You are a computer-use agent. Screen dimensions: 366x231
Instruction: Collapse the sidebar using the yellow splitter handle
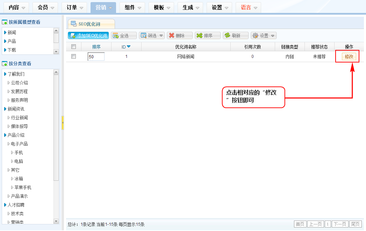[63, 123]
